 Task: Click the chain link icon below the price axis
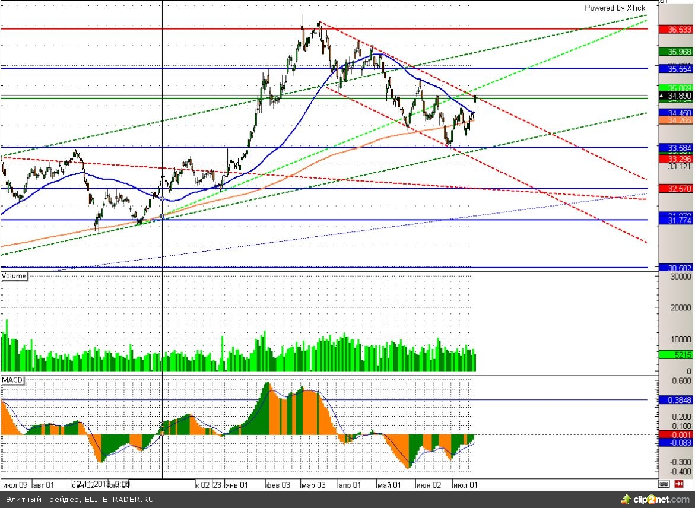[x=664, y=484]
